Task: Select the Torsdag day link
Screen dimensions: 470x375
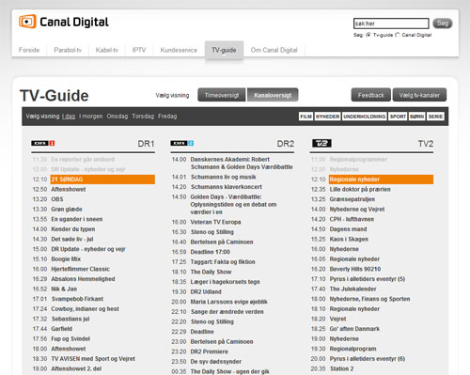Action: point(143,117)
